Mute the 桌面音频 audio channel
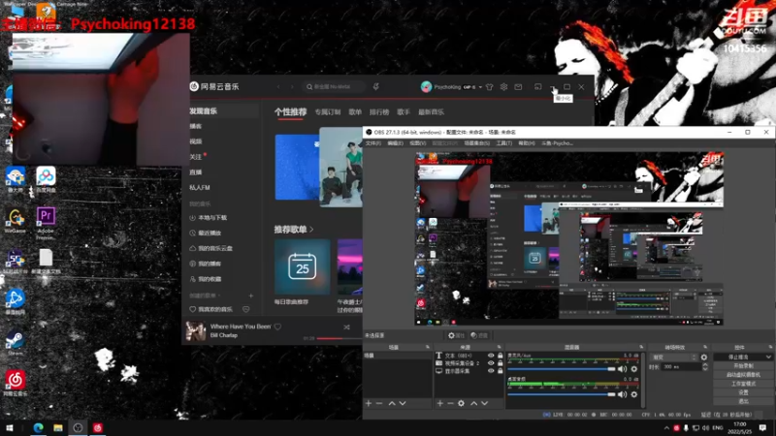776x436 pixels. point(622,394)
